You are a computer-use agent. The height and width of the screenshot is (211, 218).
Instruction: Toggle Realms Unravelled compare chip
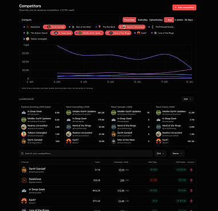click(132, 27)
